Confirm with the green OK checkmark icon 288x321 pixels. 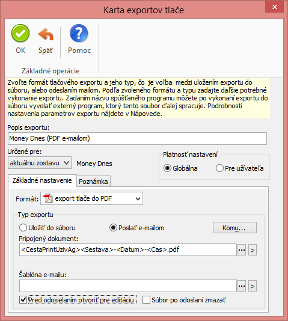pyautogui.click(x=20, y=34)
